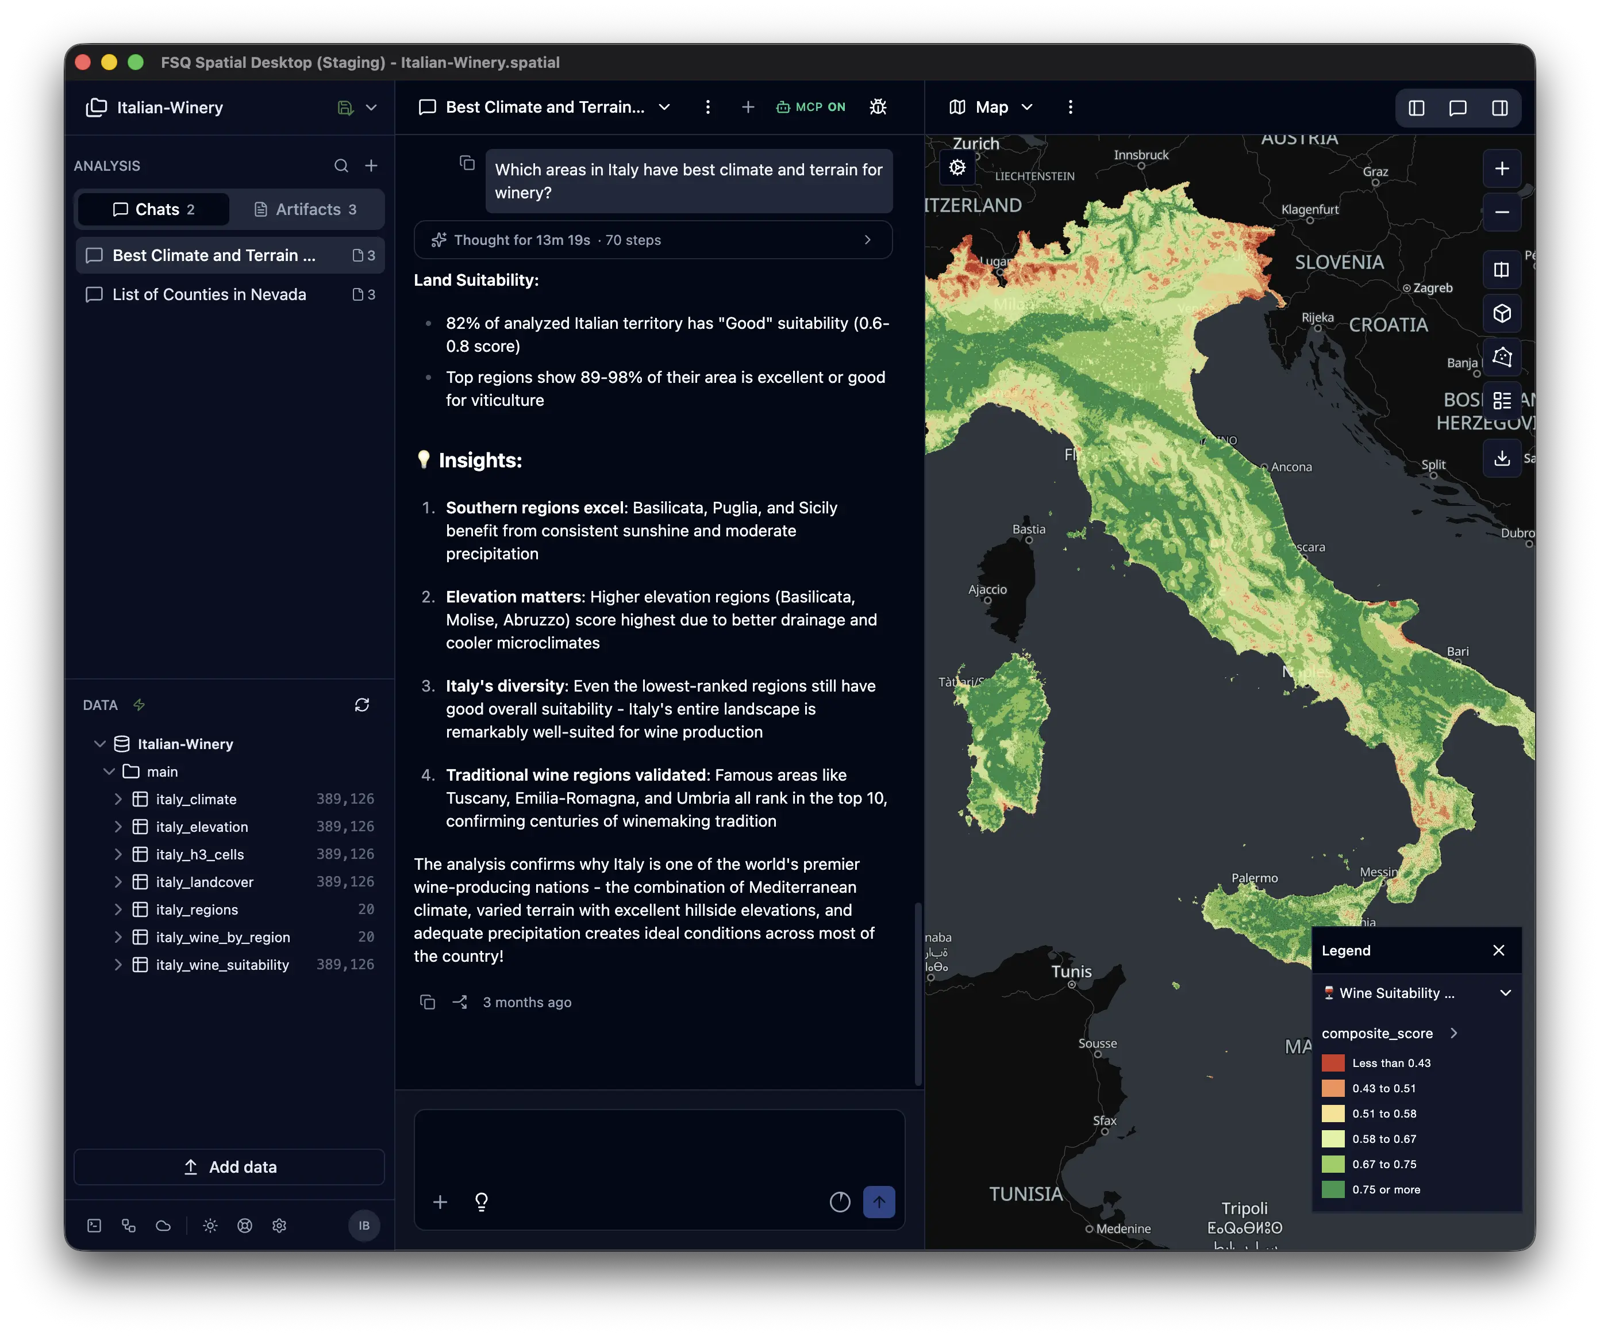
Task: Add attachment with plus in chat input
Action: coord(440,1202)
